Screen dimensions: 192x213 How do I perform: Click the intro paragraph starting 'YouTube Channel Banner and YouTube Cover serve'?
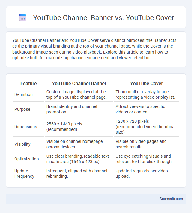click(94, 49)
